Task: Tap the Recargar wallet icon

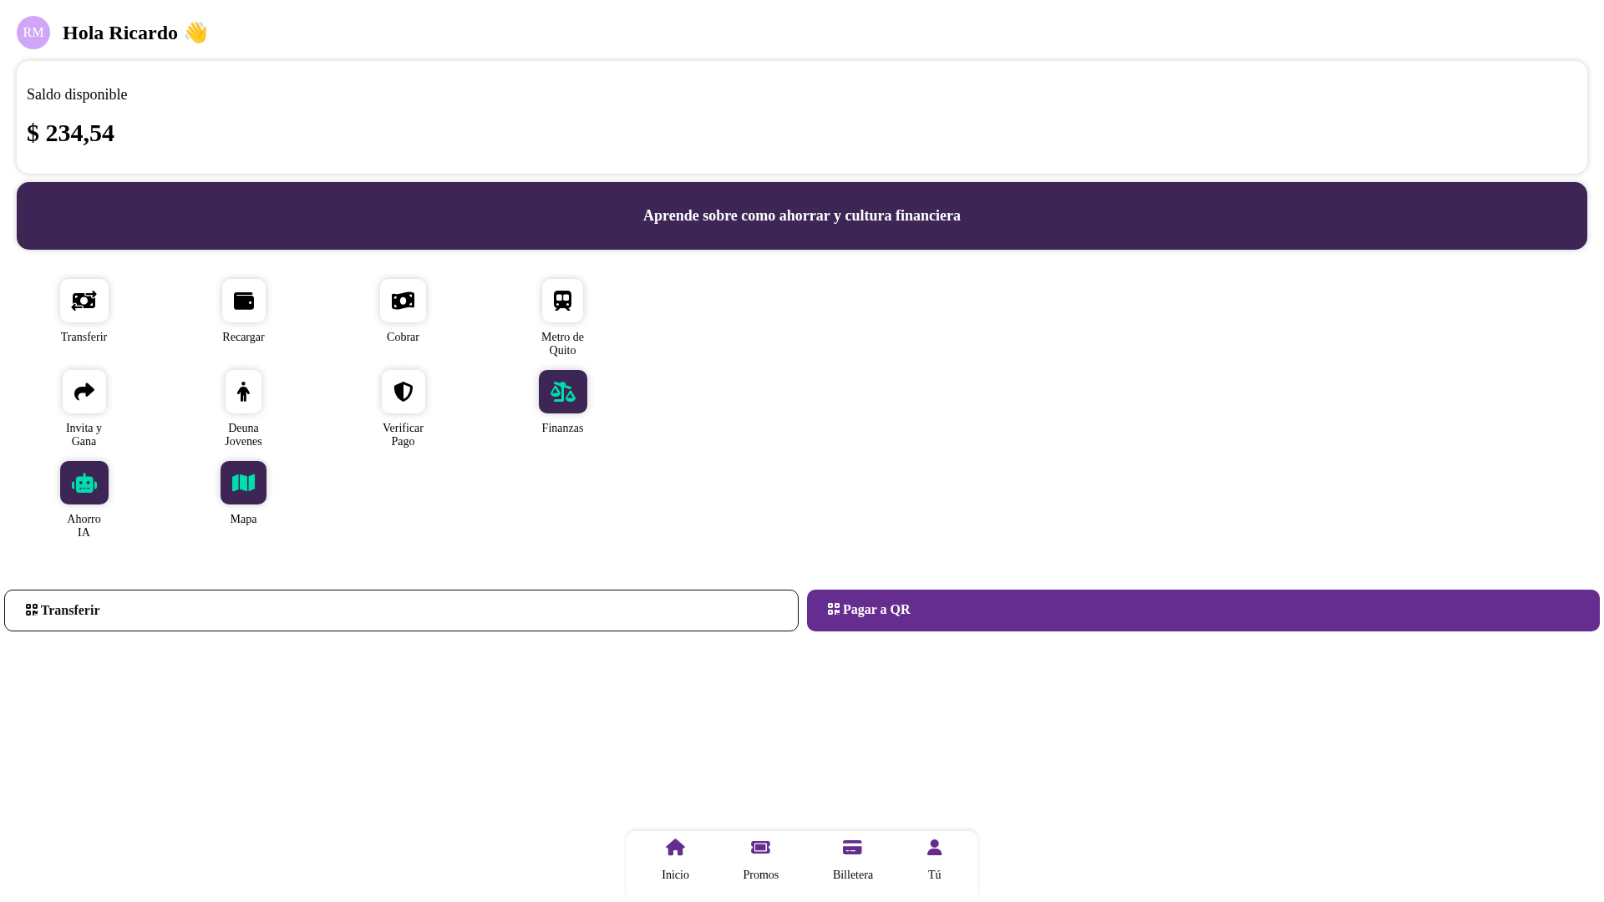Action: (243, 301)
